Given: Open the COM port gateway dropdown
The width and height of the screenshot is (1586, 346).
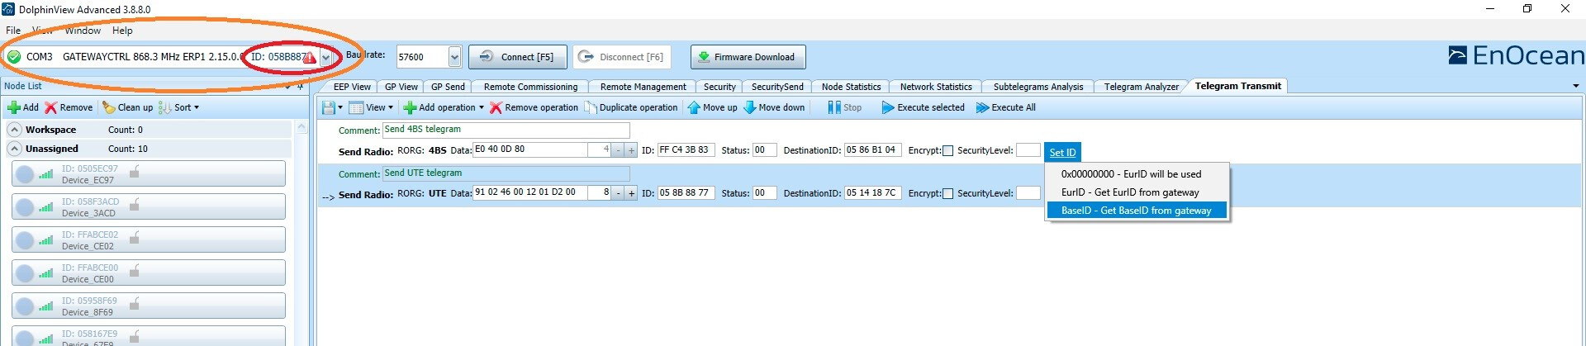Looking at the screenshot, I should pos(326,58).
